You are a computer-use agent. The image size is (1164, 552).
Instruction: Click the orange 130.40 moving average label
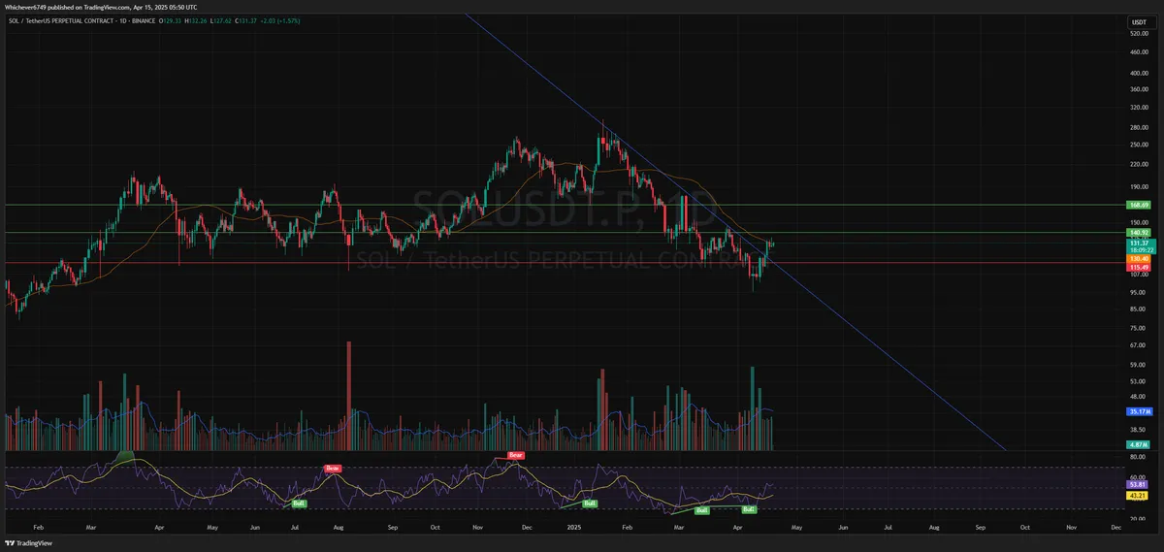1138,259
